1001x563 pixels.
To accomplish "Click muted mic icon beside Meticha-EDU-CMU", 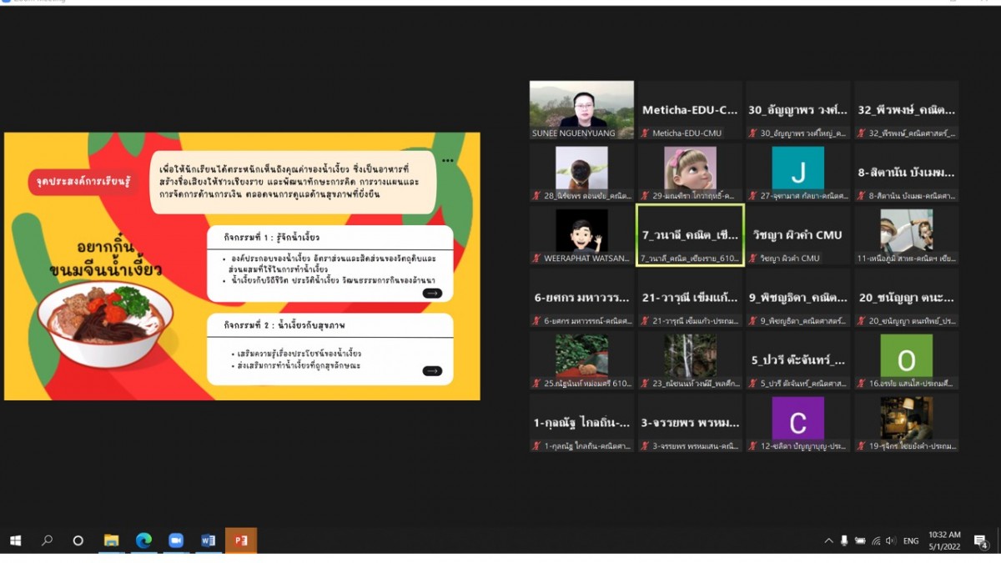I will pos(646,133).
